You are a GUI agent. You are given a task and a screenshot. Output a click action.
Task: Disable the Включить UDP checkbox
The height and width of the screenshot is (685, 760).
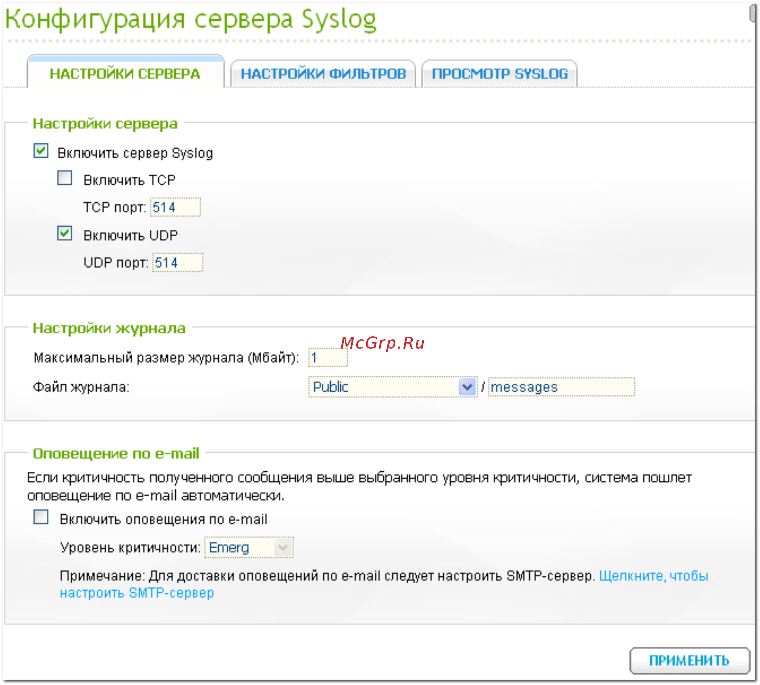[65, 233]
